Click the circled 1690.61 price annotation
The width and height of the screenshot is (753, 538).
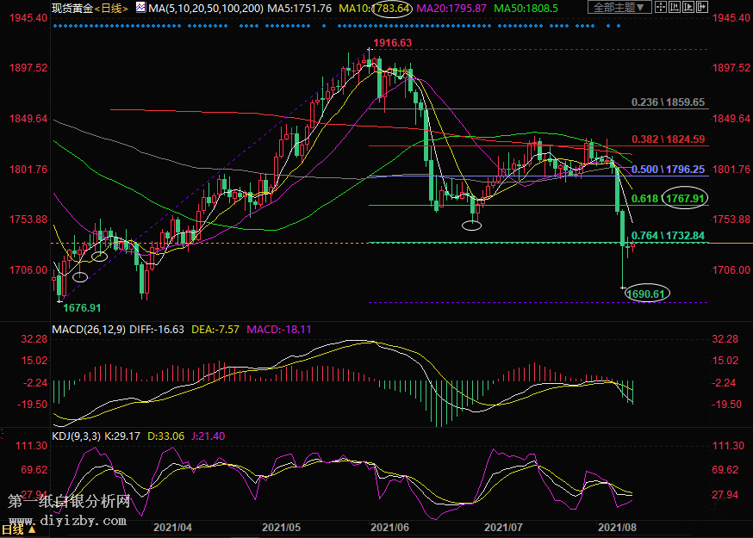click(x=645, y=294)
